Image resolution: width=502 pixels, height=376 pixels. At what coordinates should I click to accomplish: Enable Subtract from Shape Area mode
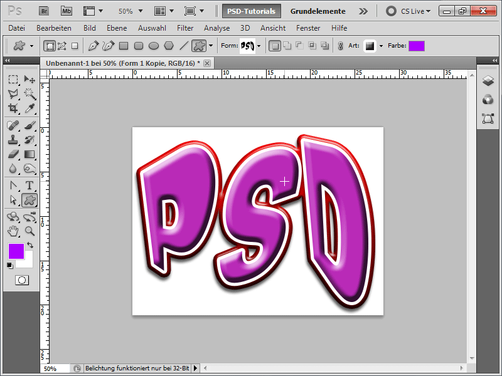click(300, 46)
